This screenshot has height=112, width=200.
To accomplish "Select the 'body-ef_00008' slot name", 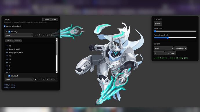I will click(x=14, y=49).
